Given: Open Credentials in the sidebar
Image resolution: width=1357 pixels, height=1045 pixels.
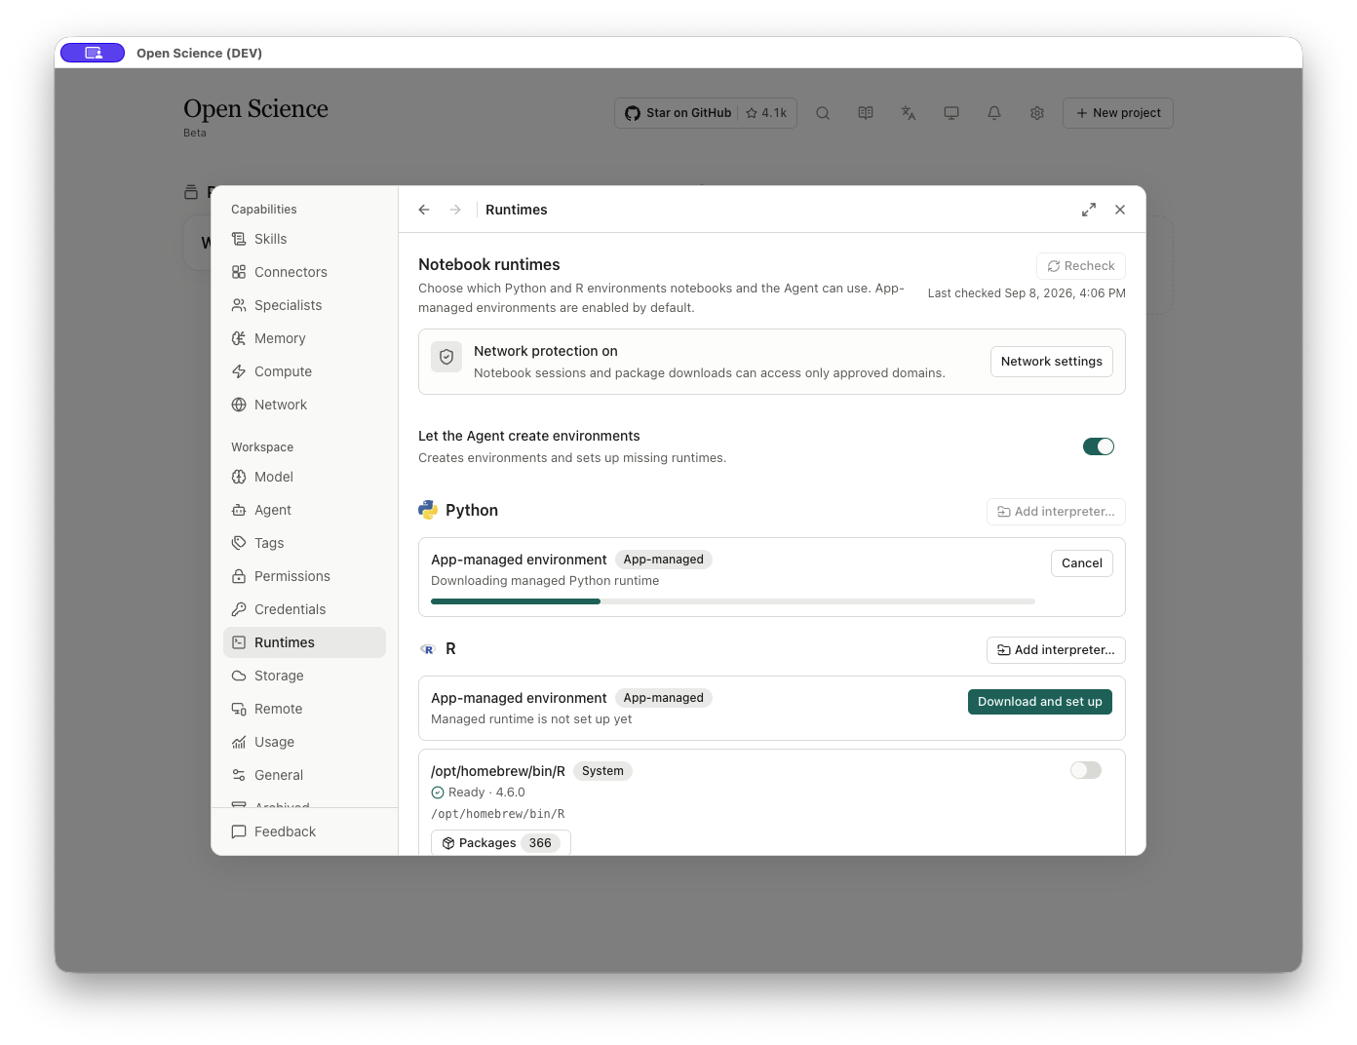Looking at the screenshot, I should [304, 609].
